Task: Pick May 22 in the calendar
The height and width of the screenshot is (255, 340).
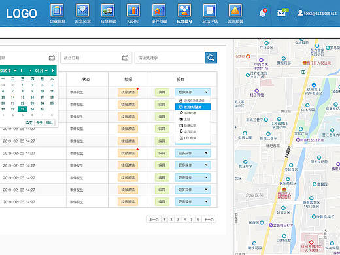Action: [22, 103]
